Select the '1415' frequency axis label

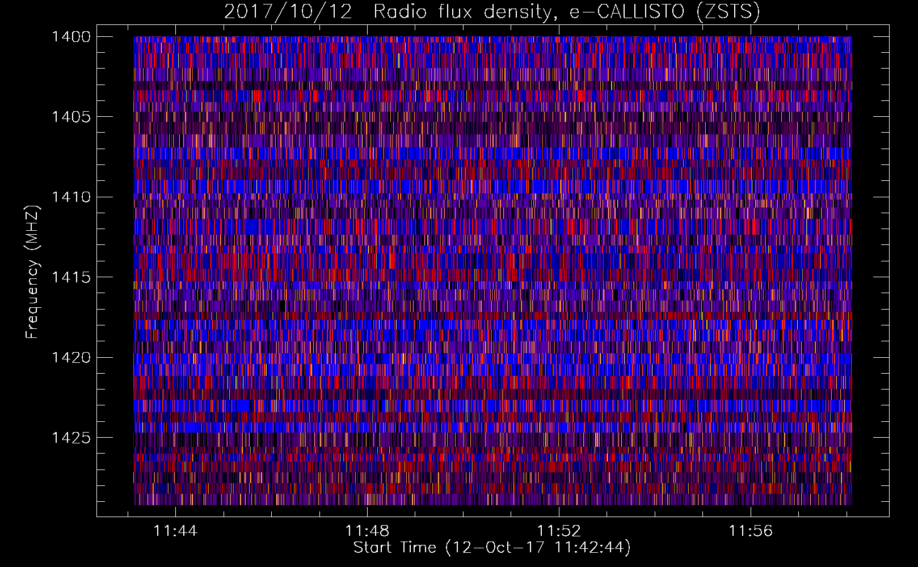tap(71, 277)
